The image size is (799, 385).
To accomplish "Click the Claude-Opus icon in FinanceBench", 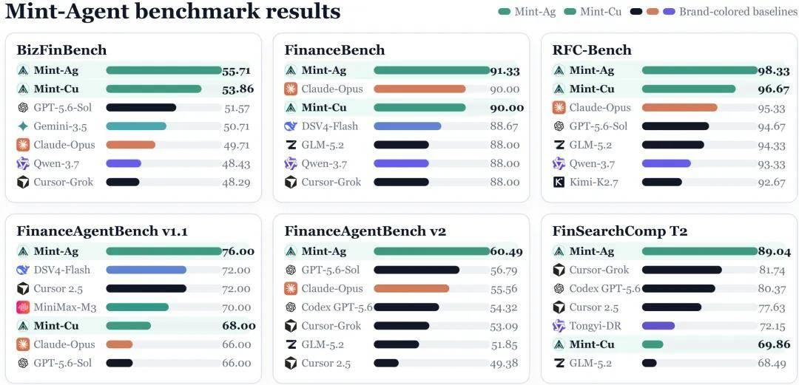I will coord(291,89).
